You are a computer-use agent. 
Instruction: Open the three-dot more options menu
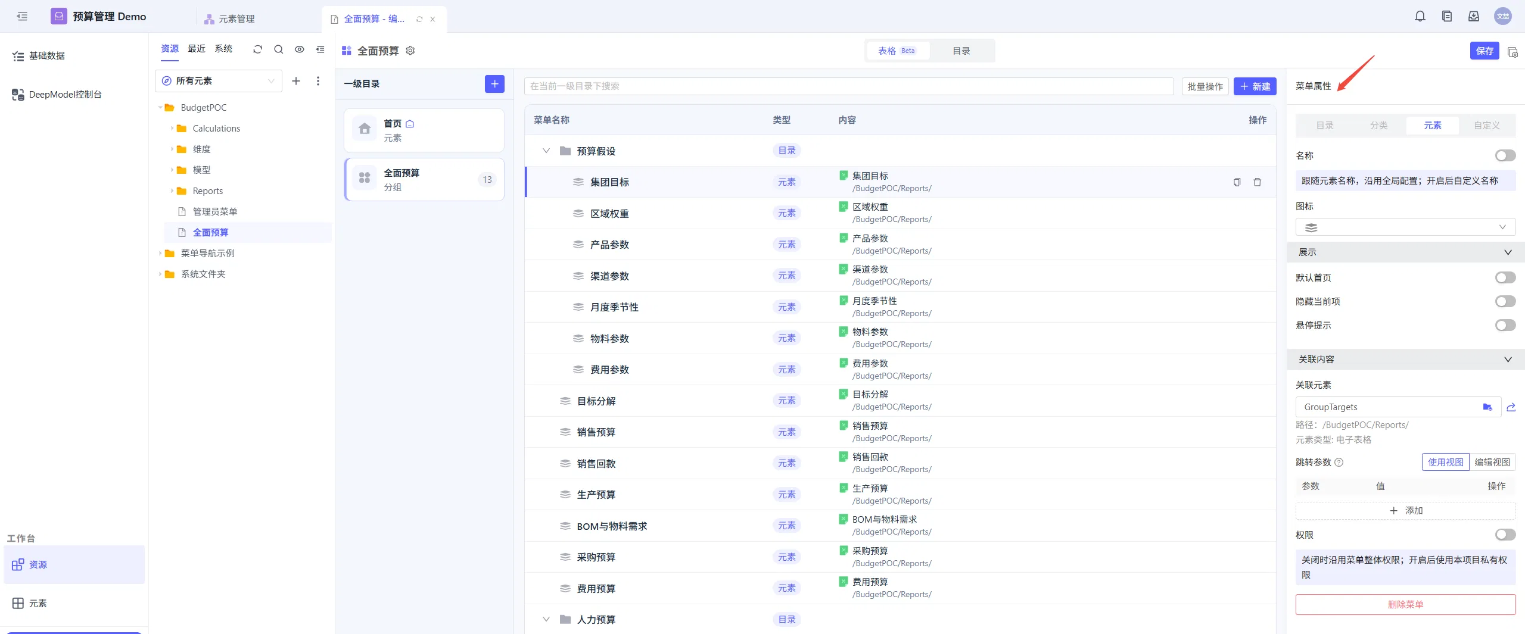click(x=318, y=81)
